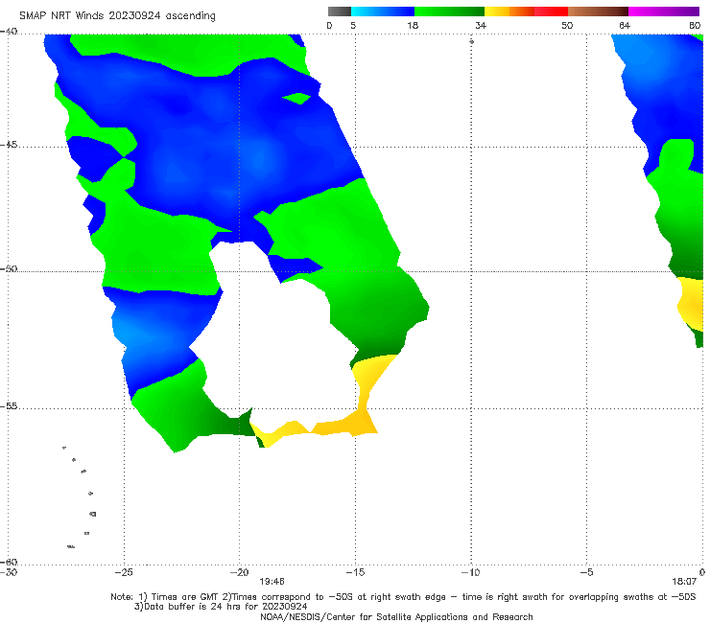Click the title text 'SMAP NRT Winds 20230924 ascending'
Viewport: 710px width, 623px height.
point(117,15)
